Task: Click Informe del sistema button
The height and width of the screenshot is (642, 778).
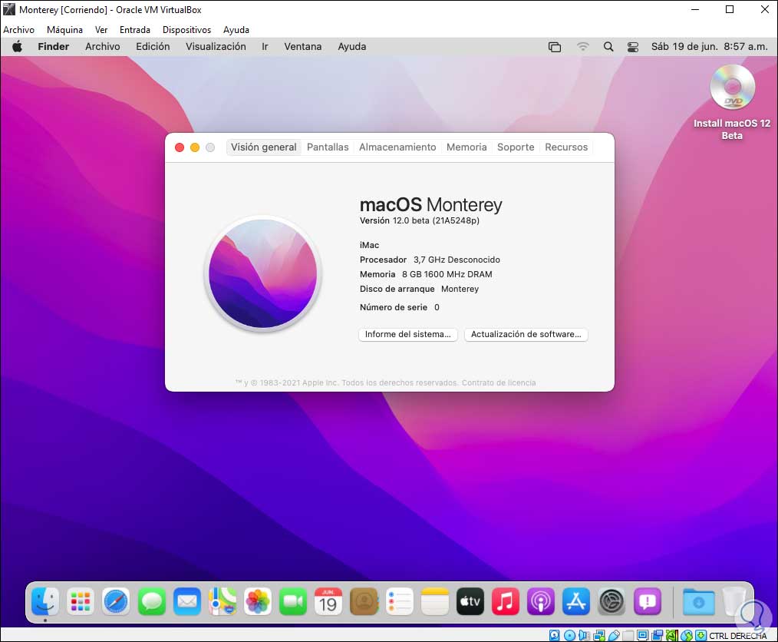Action: pyautogui.click(x=408, y=334)
